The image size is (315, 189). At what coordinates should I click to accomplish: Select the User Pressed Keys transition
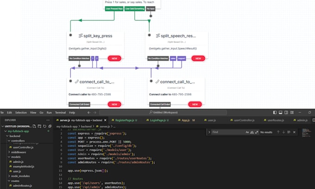tap(114, 9)
